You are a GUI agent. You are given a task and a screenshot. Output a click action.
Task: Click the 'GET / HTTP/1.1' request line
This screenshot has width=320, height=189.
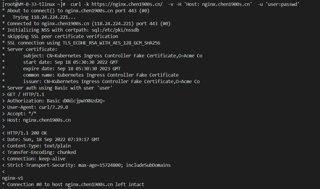(26, 94)
